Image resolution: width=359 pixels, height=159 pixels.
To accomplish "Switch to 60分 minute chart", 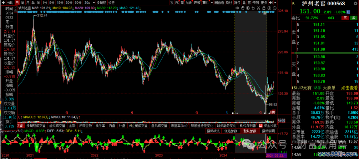I will [x=78, y=3].
